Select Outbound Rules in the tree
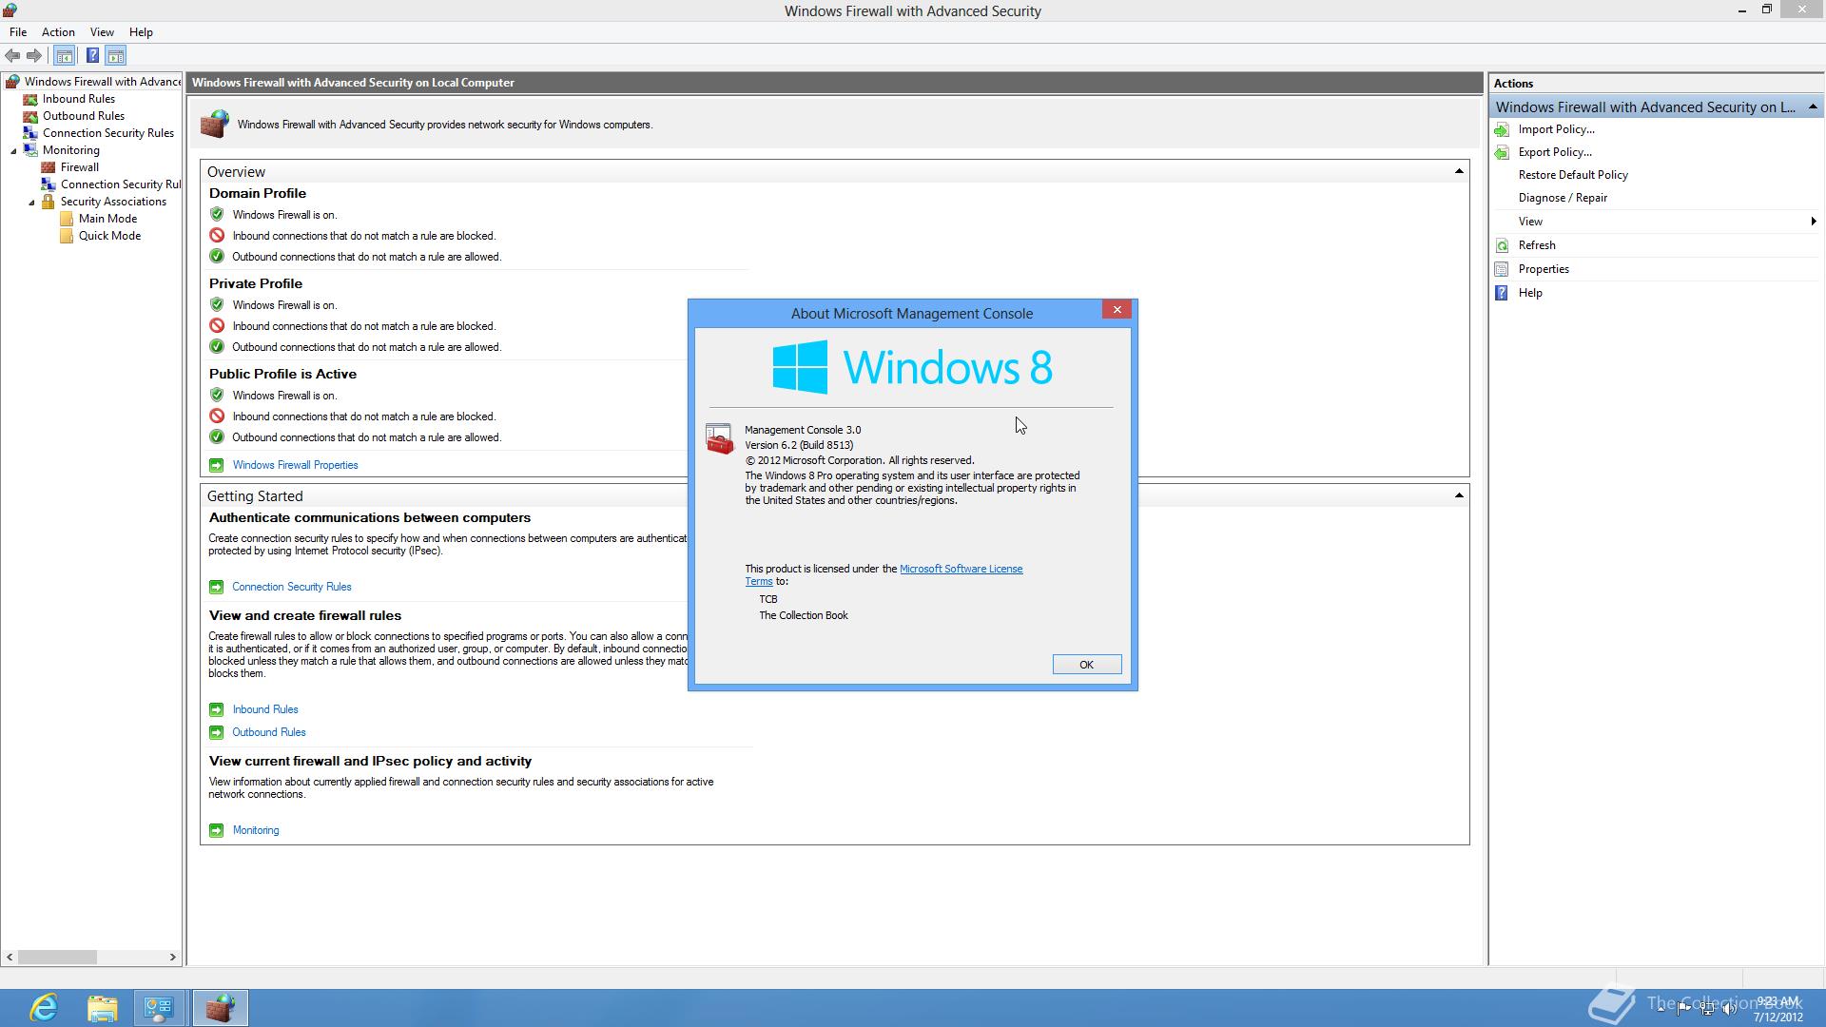 (83, 116)
